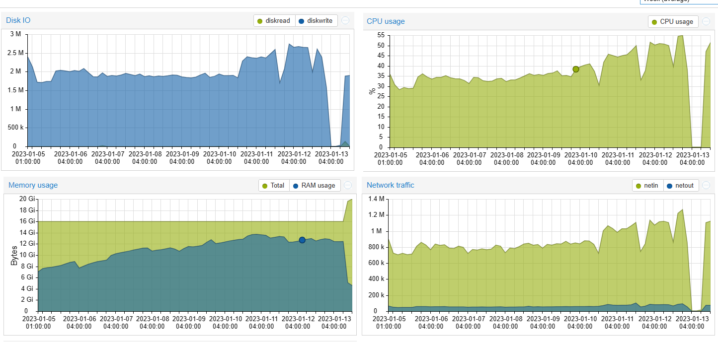Collapse the Network traffic panel
Screen dimensions: 718x342
[706, 185]
